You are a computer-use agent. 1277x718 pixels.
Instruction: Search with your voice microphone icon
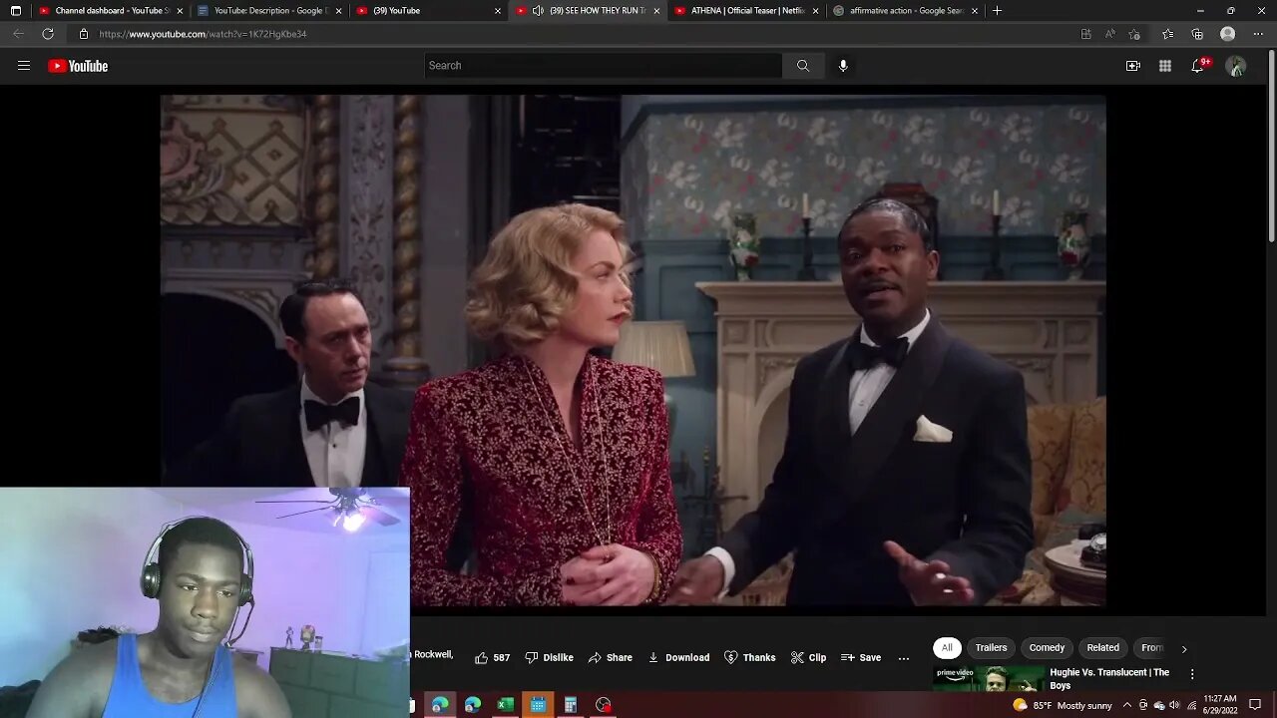click(843, 66)
